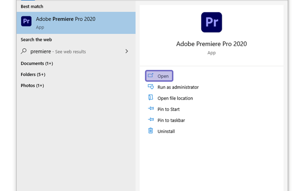Open Adobe Premiere Pro 2020 via Open button
Viewport: 306px width, 191px height.
[x=159, y=76]
